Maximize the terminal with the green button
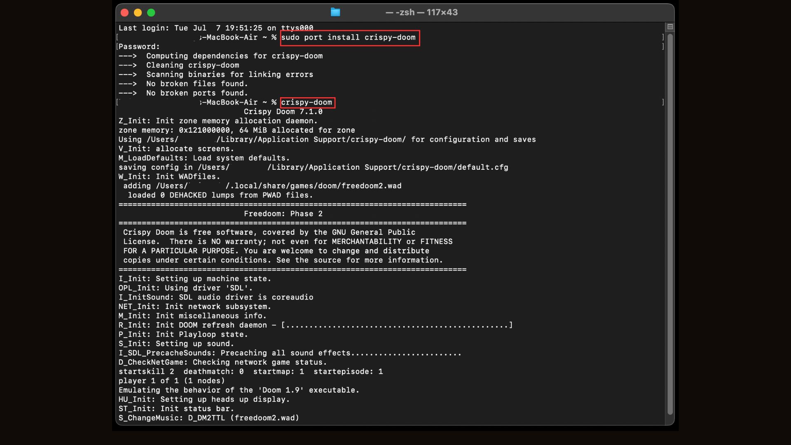 coord(151,13)
